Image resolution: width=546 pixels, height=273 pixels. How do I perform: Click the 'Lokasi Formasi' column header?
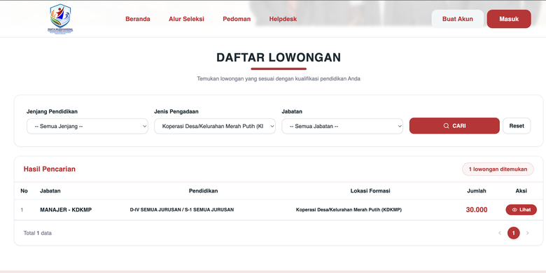370,191
